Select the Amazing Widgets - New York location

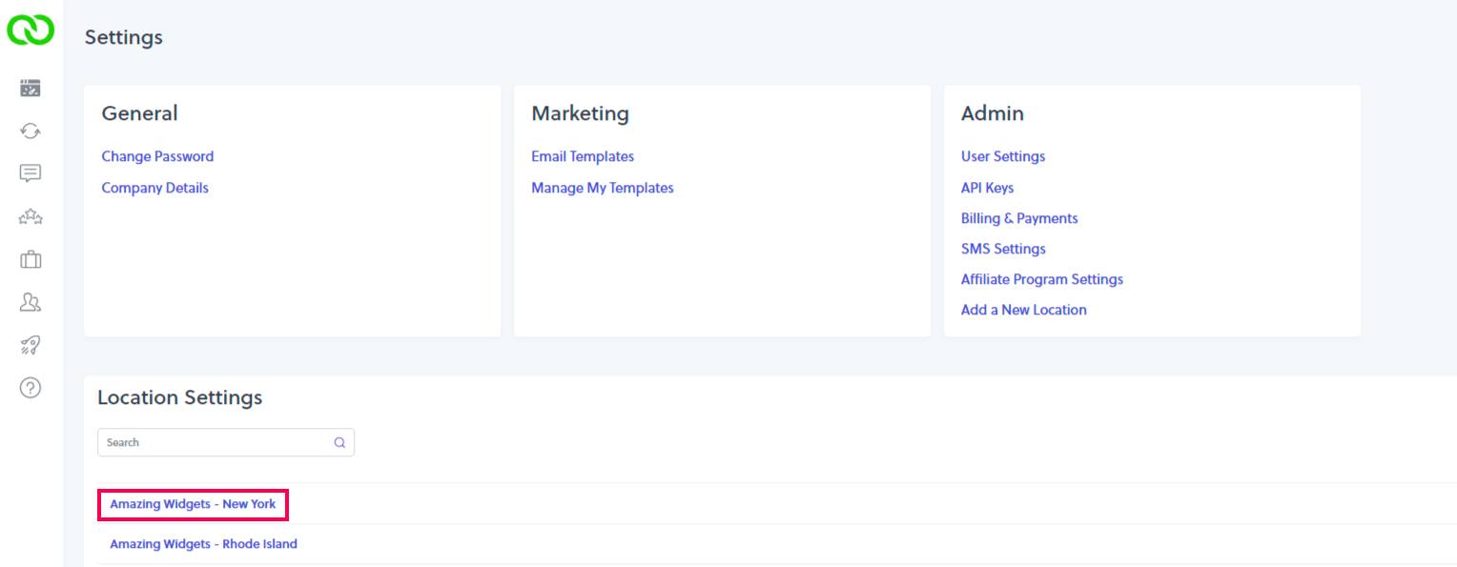point(193,504)
